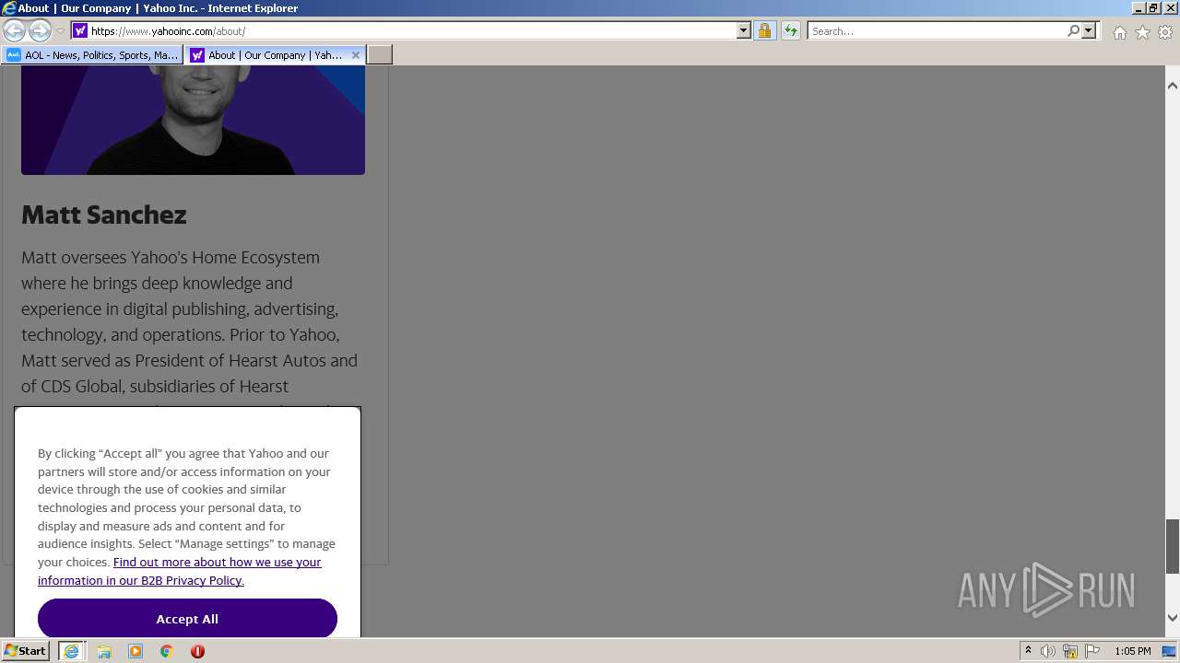Click the vertical scrollbar thumb
This screenshot has height=663, width=1180.
click(x=1173, y=546)
